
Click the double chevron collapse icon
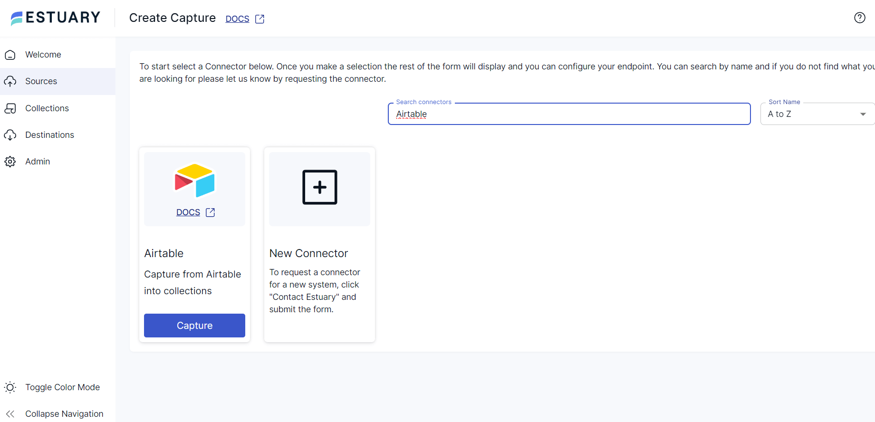point(10,414)
